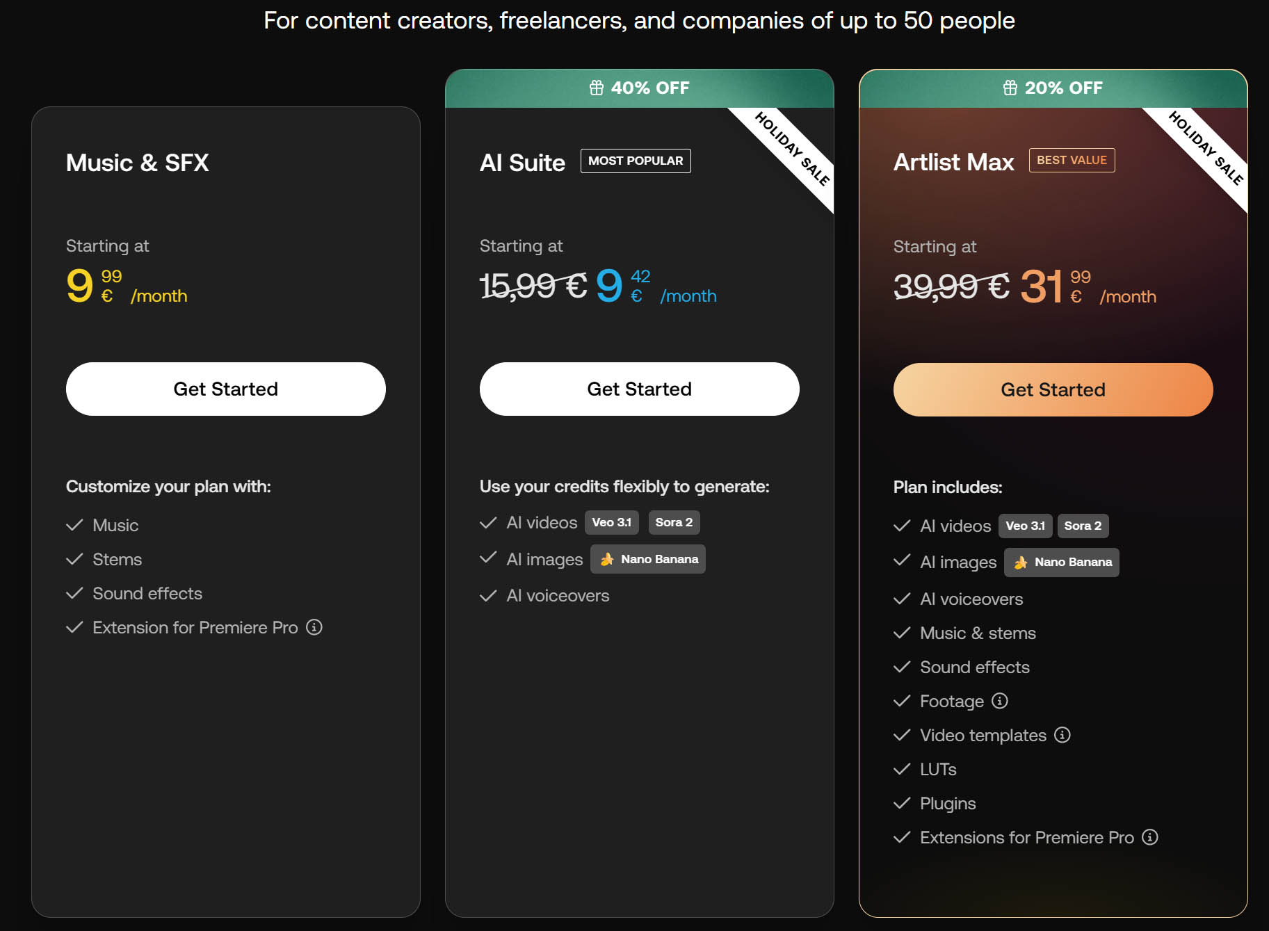Viewport: 1269px width, 931px height.
Task: Click gift icon on 40% OFF banner
Action: [597, 88]
